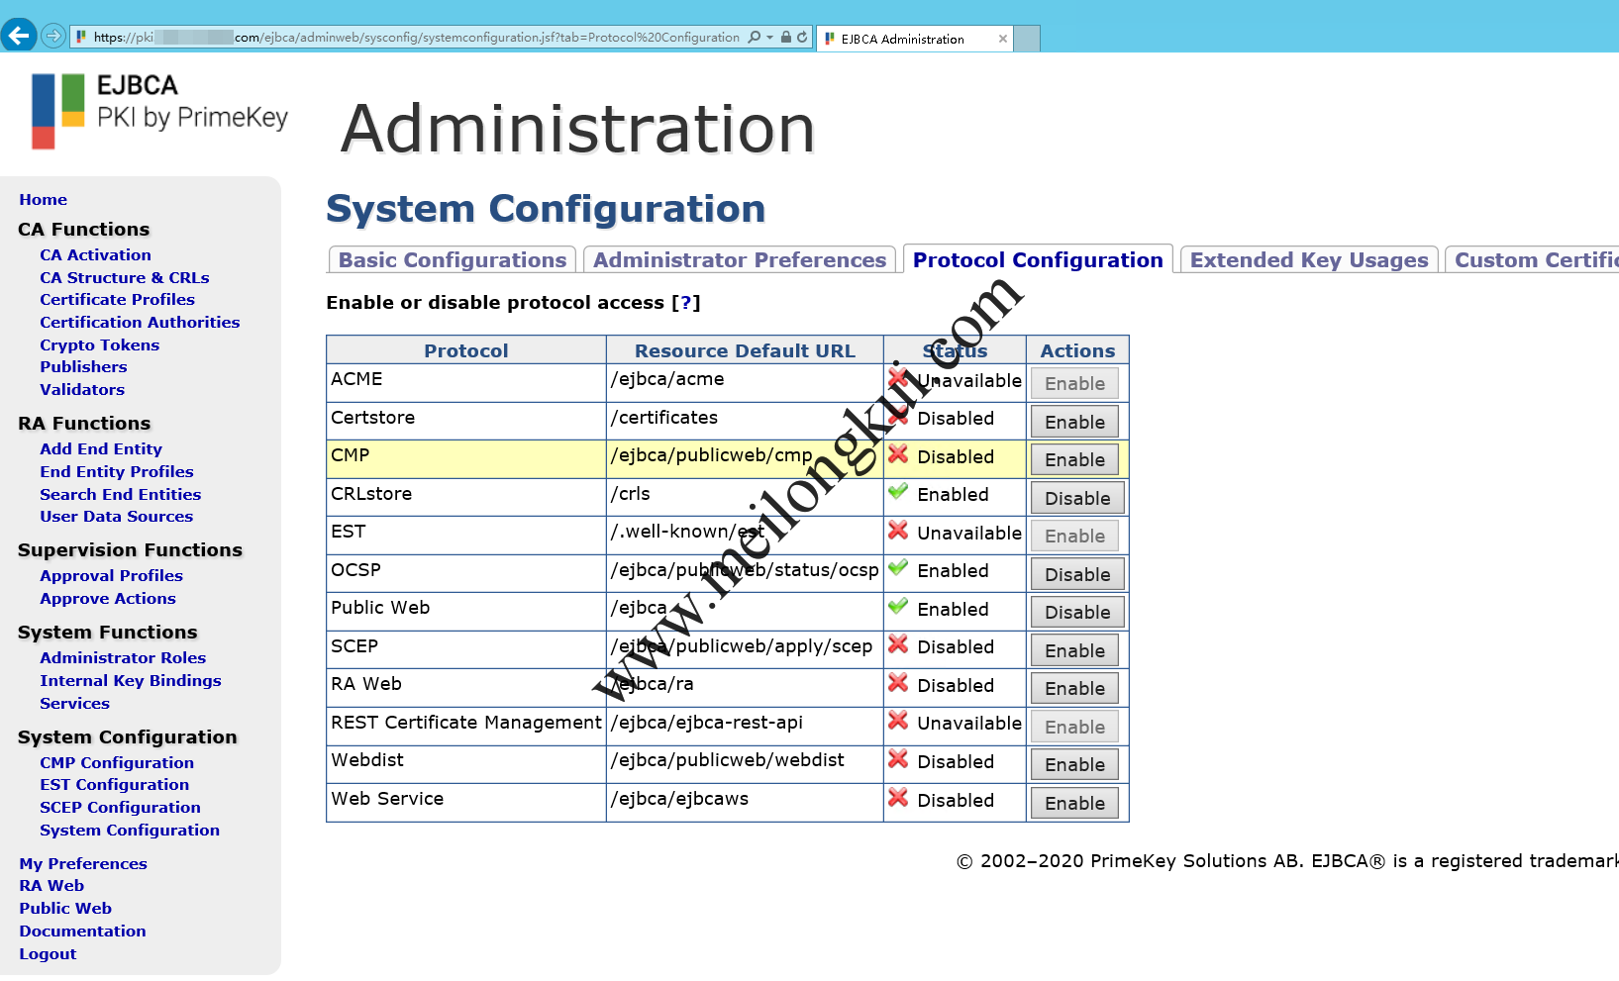Open Documentation link

82,931
